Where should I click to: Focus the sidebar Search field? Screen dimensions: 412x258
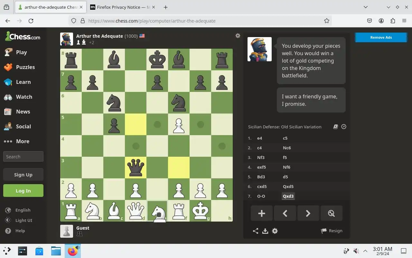(x=23, y=156)
